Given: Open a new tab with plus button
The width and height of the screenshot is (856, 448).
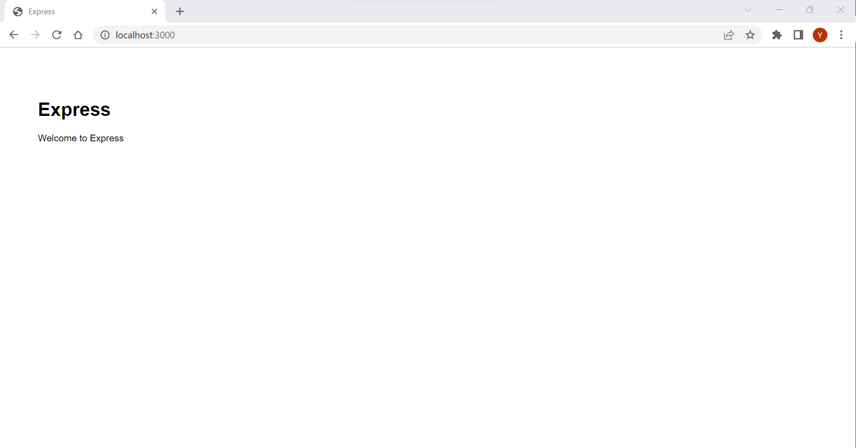Looking at the screenshot, I should coord(180,12).
